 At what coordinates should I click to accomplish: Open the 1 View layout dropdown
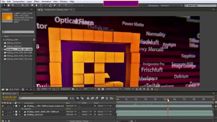click(129, 89)
